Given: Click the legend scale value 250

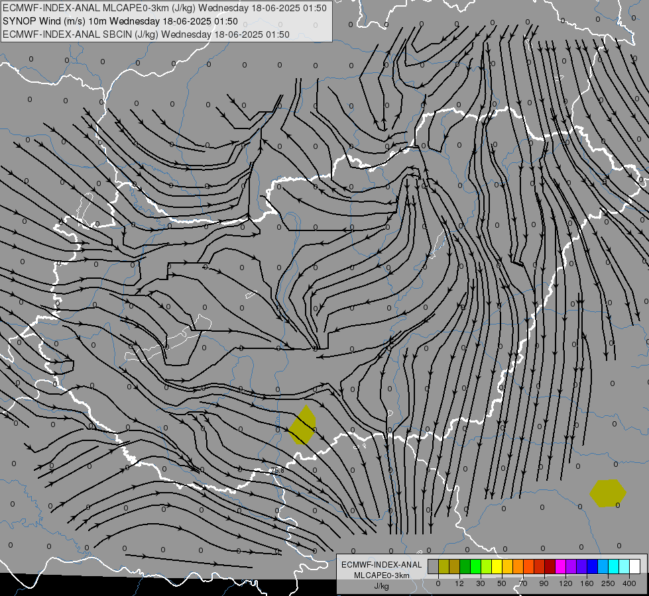Looking at the screenshot, I should click(608, 583).
